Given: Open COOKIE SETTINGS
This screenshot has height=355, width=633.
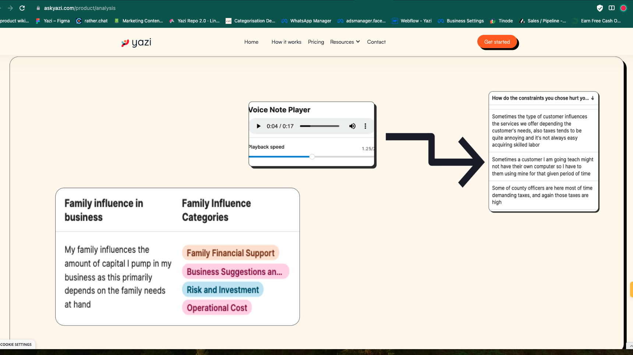Looking at the screenshot, I should point(16,344).
